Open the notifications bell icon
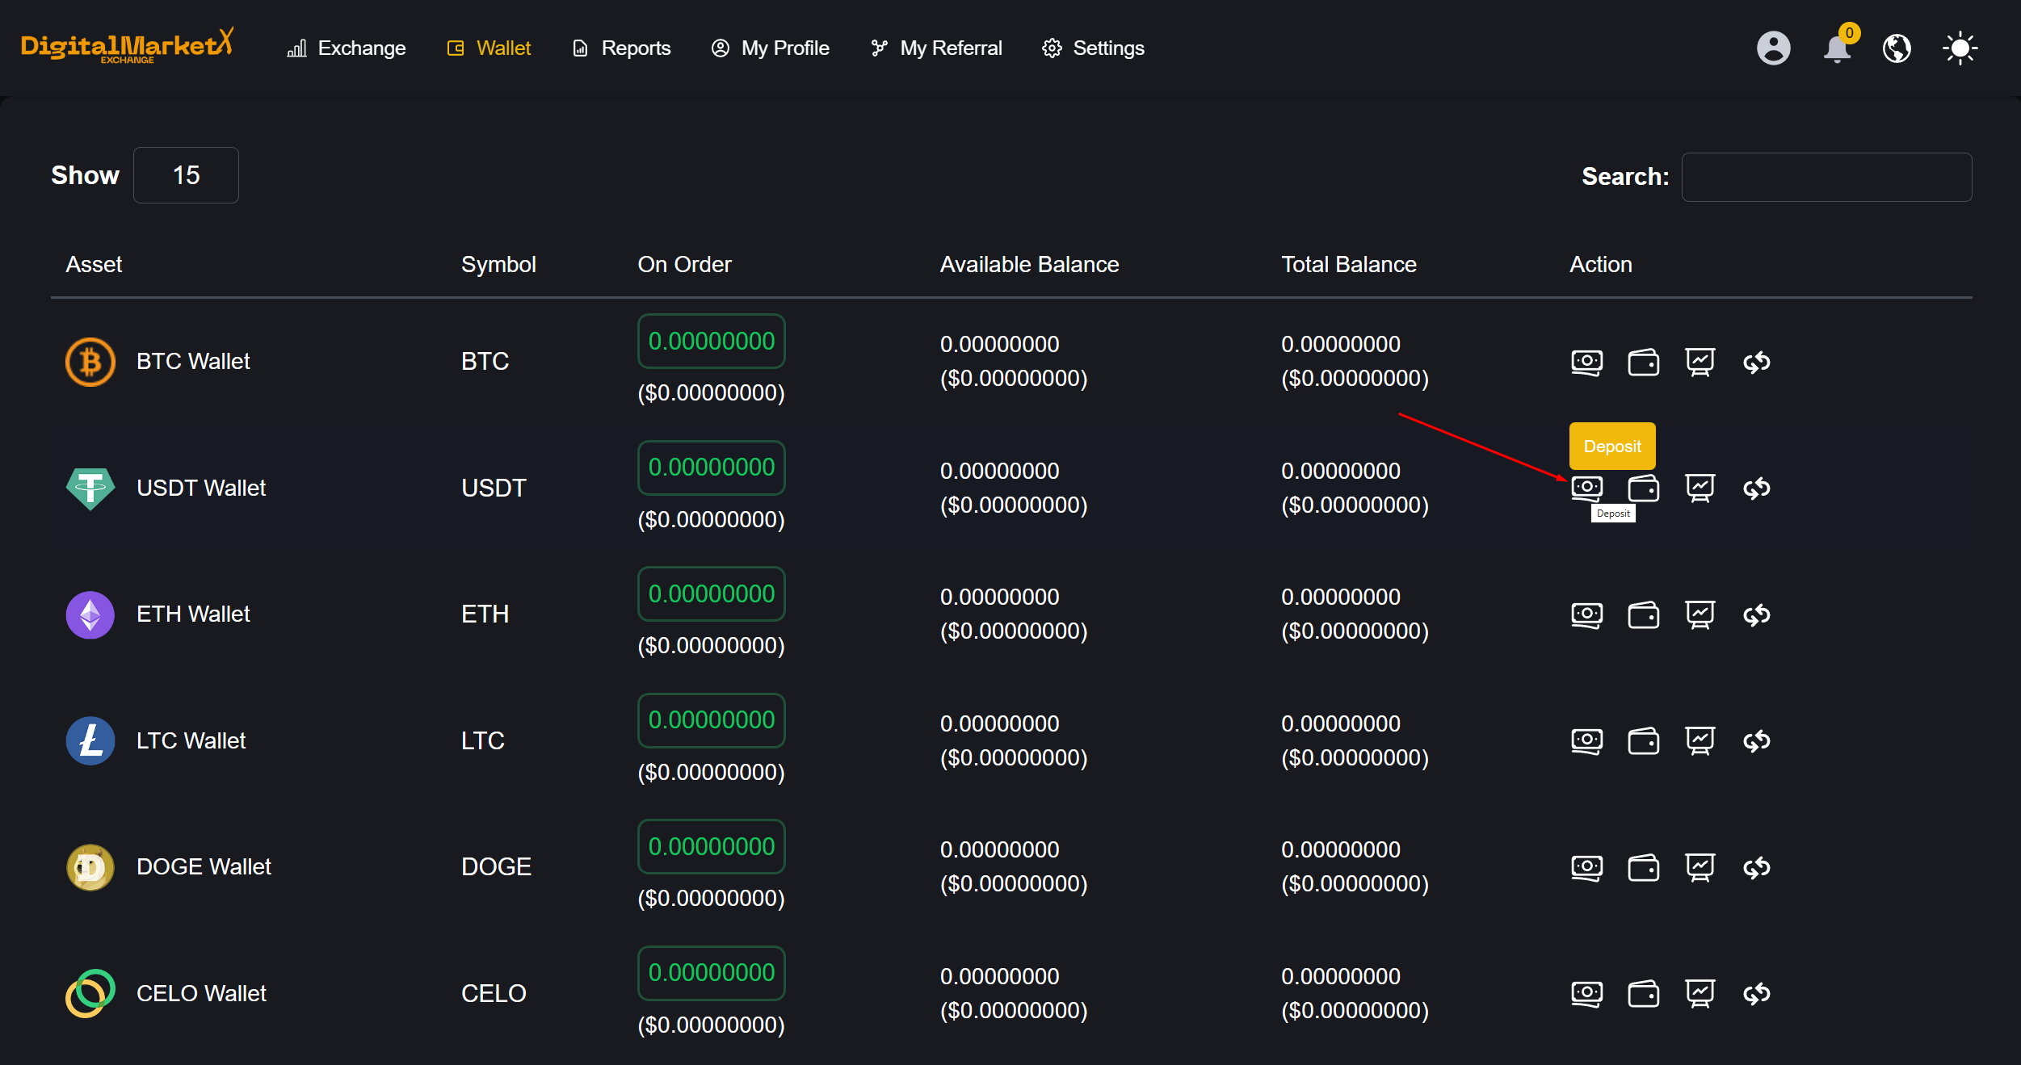Image resolution: width=2021 pixels, height=1065 pixels. pos(1837,48)
